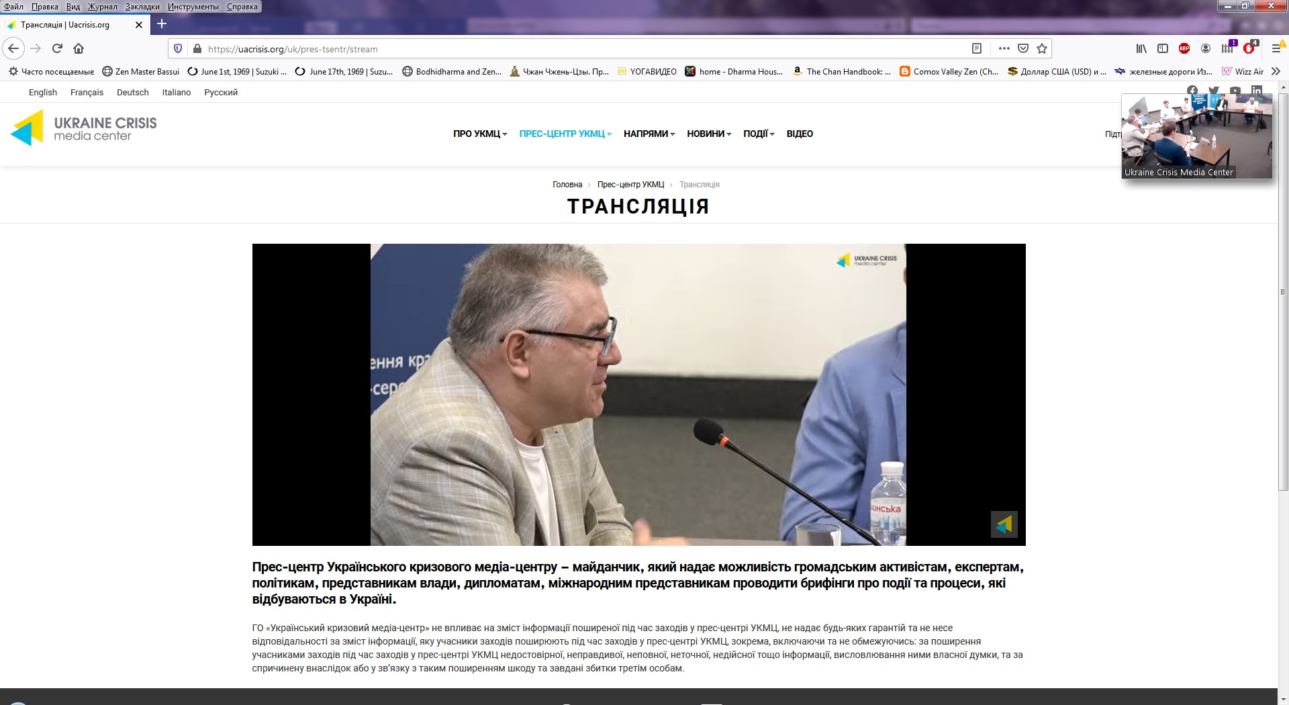This screenshot has width=1289, height=705.
Task: Open the Вид menu
Action: (73, 6)
